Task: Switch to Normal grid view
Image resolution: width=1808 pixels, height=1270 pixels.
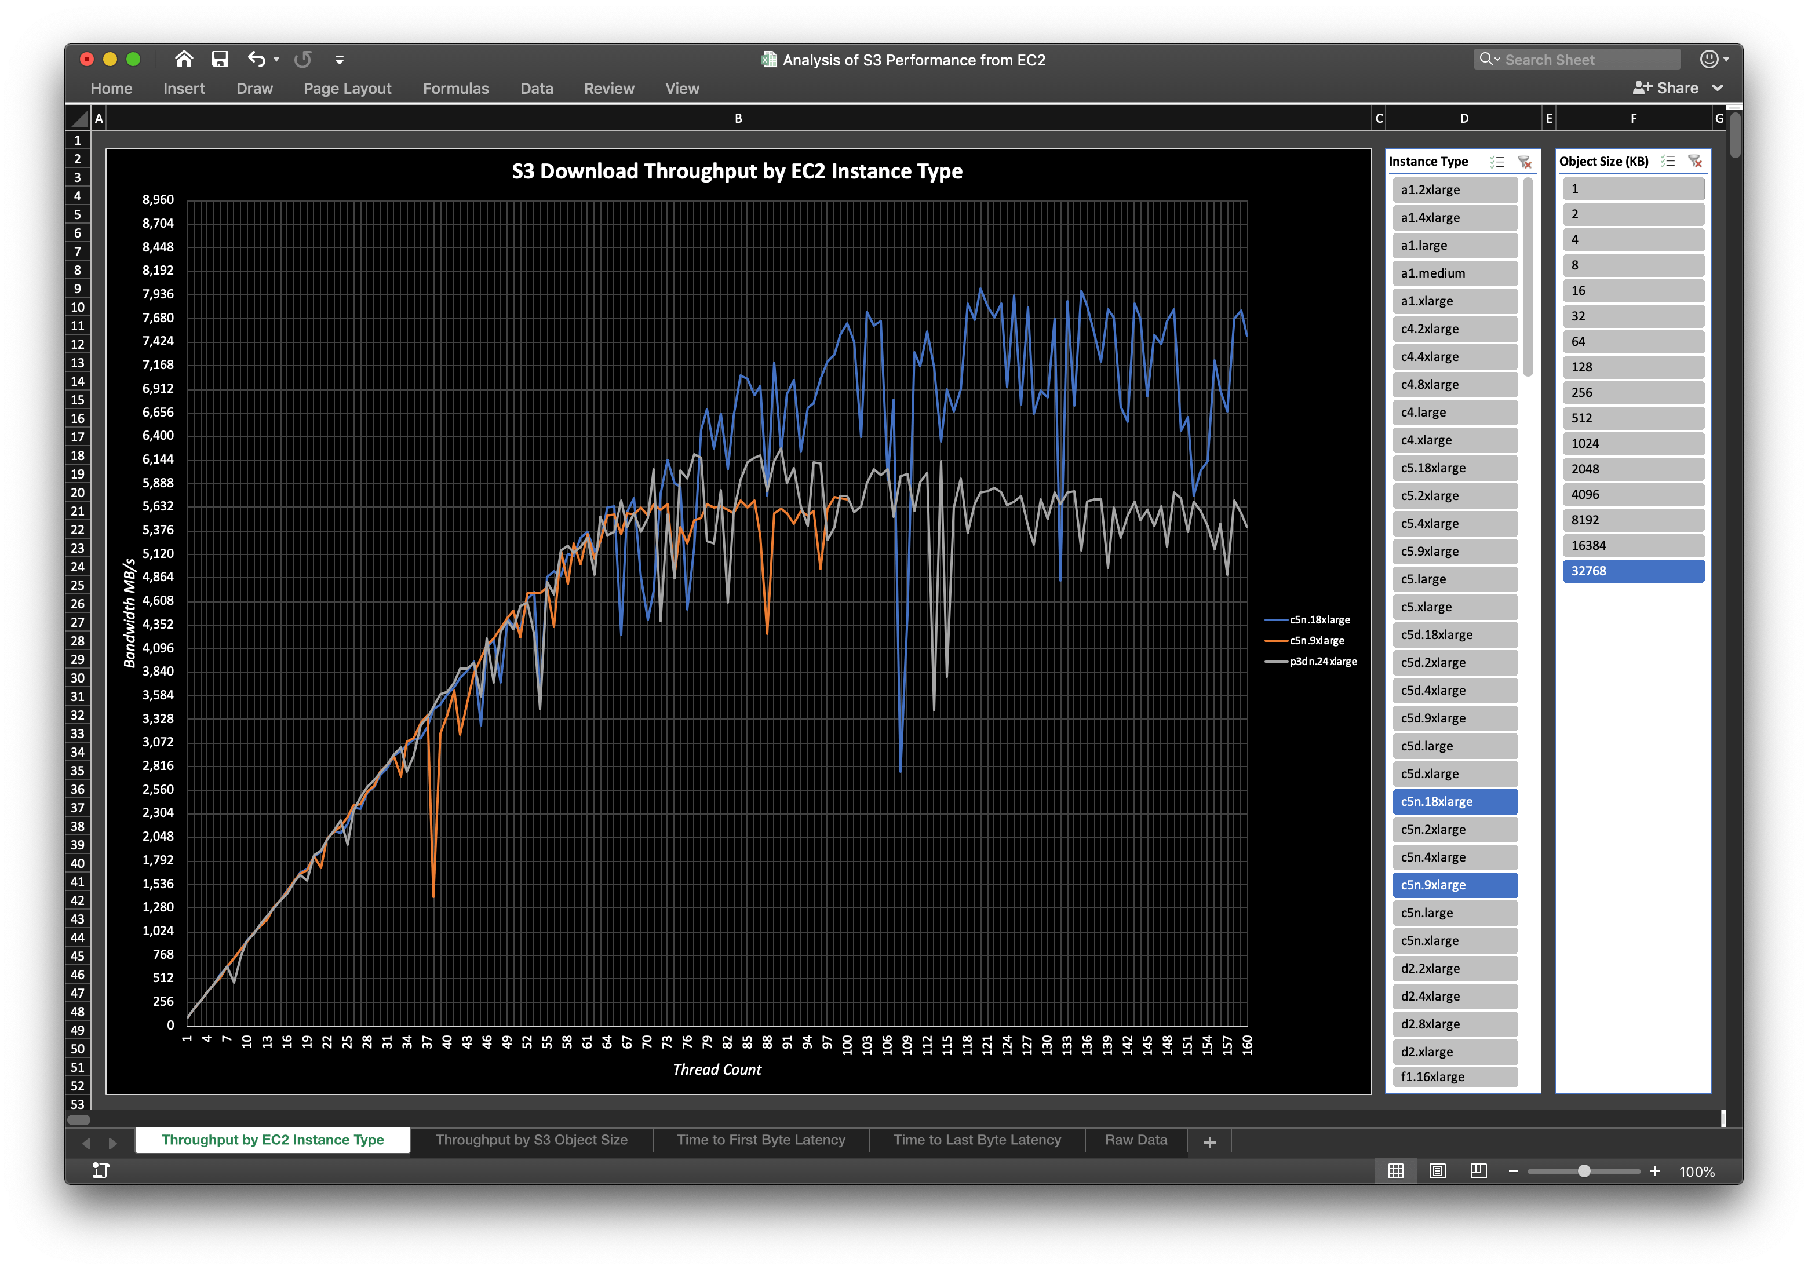Action: tap(1396, 1172)
